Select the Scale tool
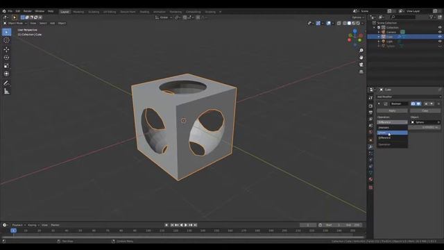This screenshot has width=444, height=250. 6,66
